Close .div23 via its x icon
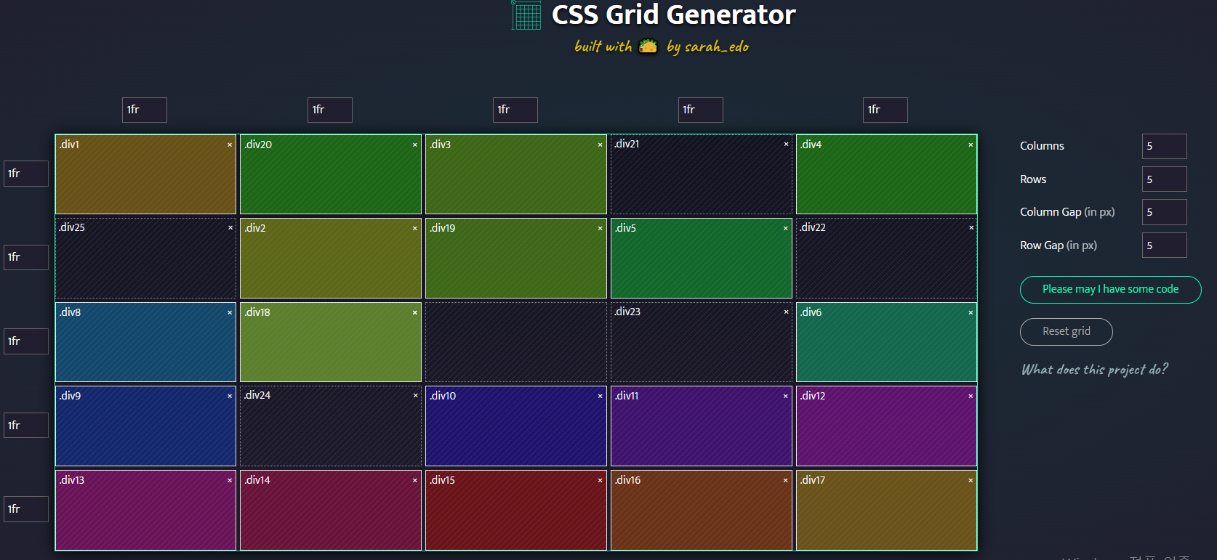Viewport: 1217px width, 560px height. coord(786,312)
